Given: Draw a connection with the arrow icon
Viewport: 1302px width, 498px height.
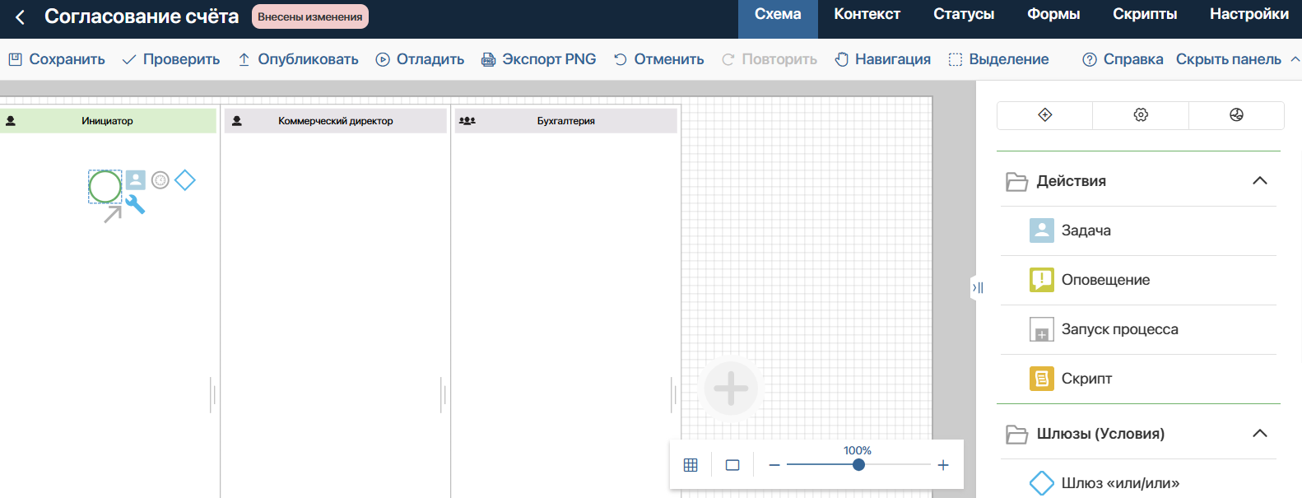Looking at the screenshot, I should click(113, 214).
